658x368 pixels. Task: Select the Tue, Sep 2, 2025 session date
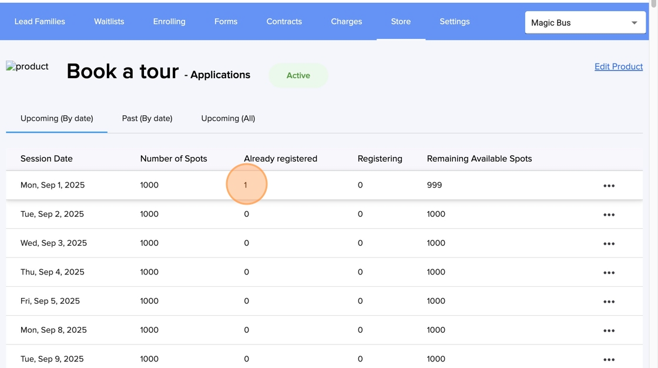[x=52, y=214]
